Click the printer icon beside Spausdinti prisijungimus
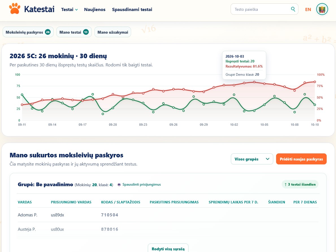 click(119, 185)
